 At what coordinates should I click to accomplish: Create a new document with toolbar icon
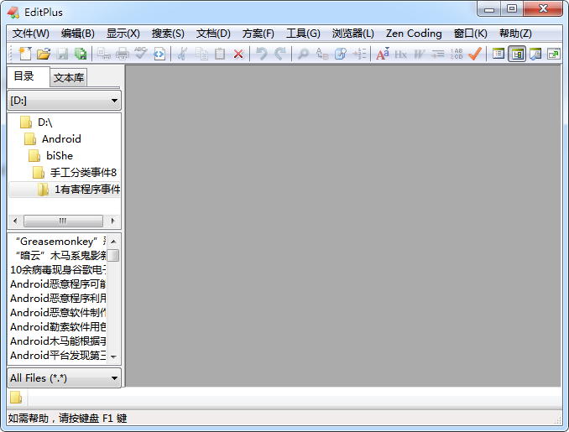pos(24,54)
